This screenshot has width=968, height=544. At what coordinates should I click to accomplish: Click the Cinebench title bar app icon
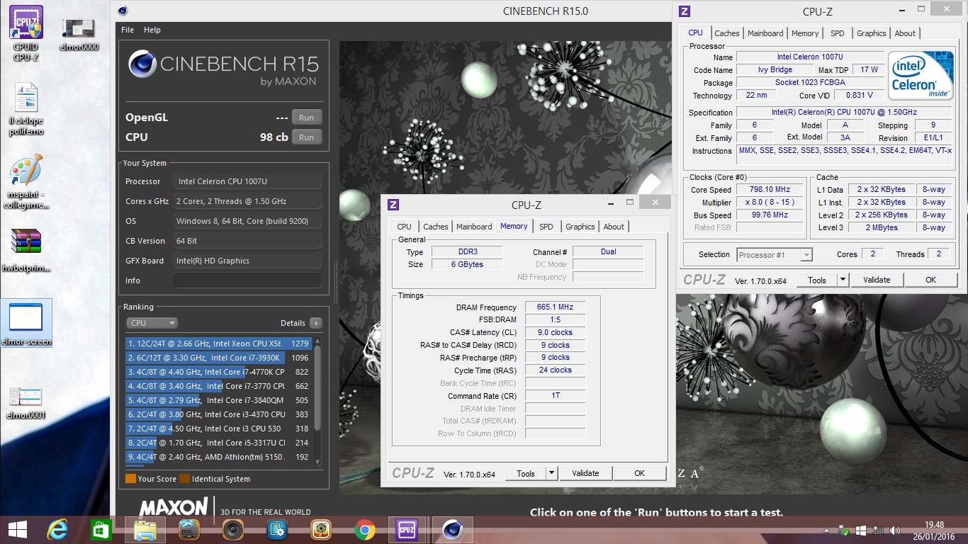123,11
